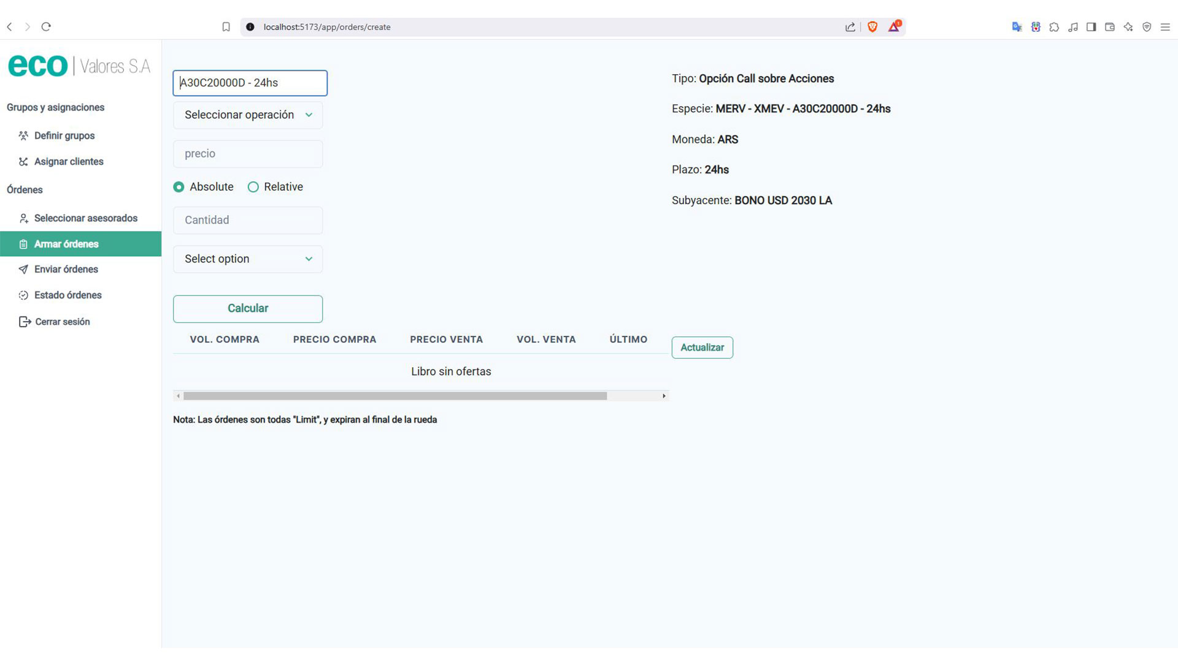Click the browser reload icon

(46, 27)
